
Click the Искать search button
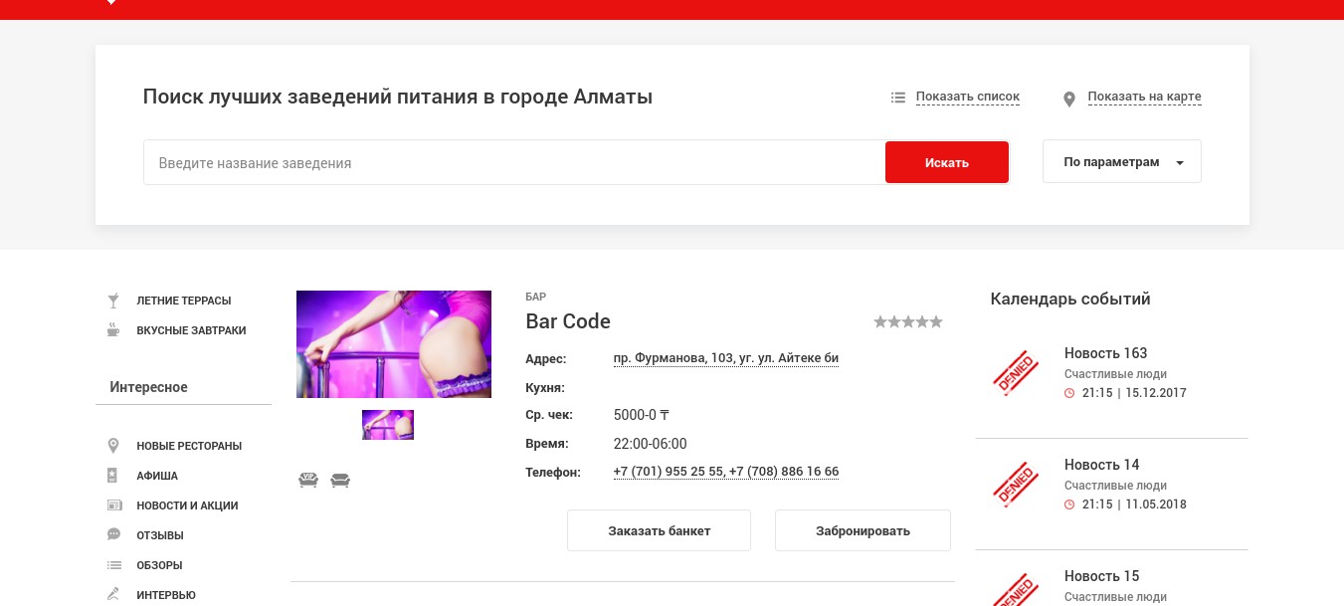pyautogui.click(x=947, y=162)
